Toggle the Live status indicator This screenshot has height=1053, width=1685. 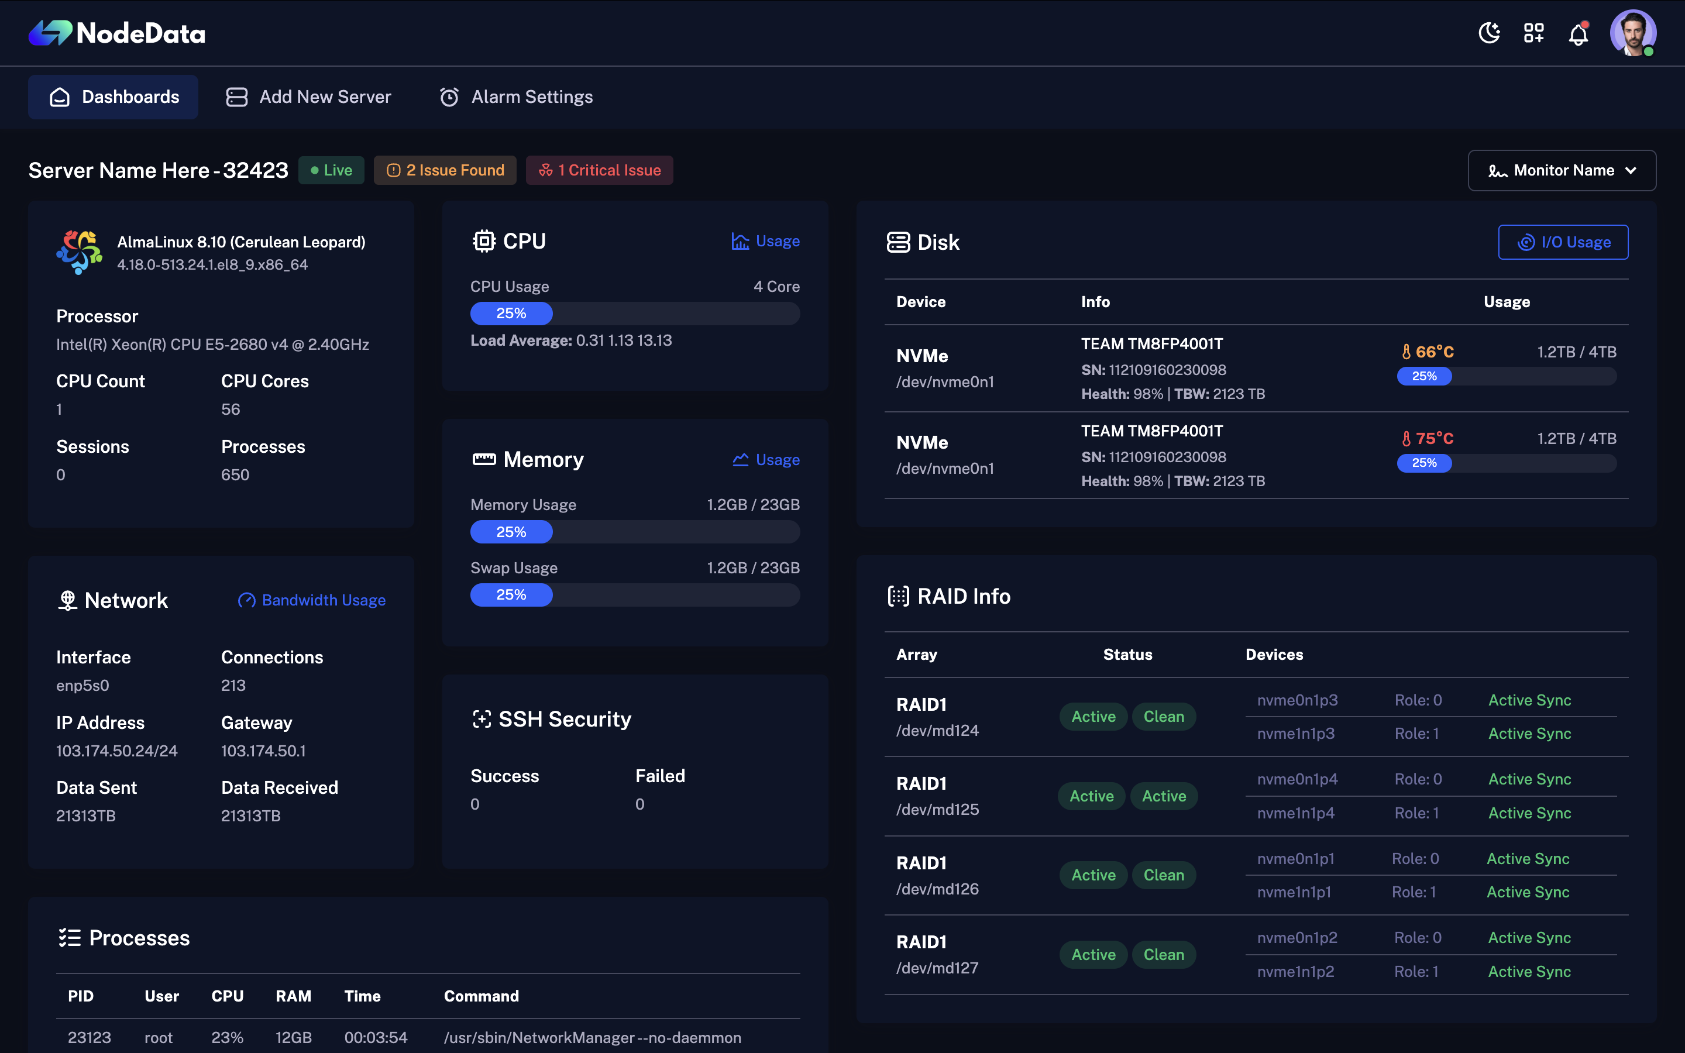[331, 170]
